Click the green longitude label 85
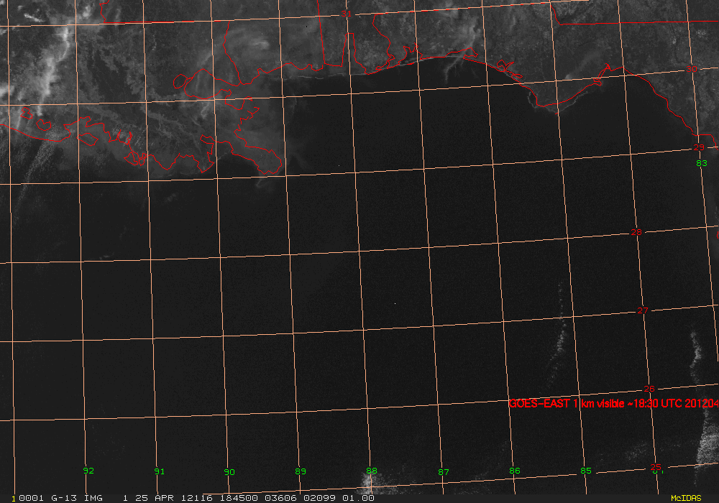The image size is (719, 503). (x=586, y=471)
